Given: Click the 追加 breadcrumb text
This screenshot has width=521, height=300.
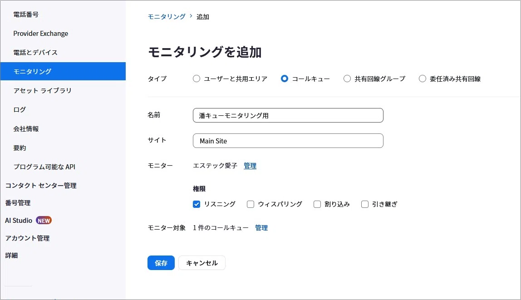Looking at the screenshot, I should coord(203,17).
